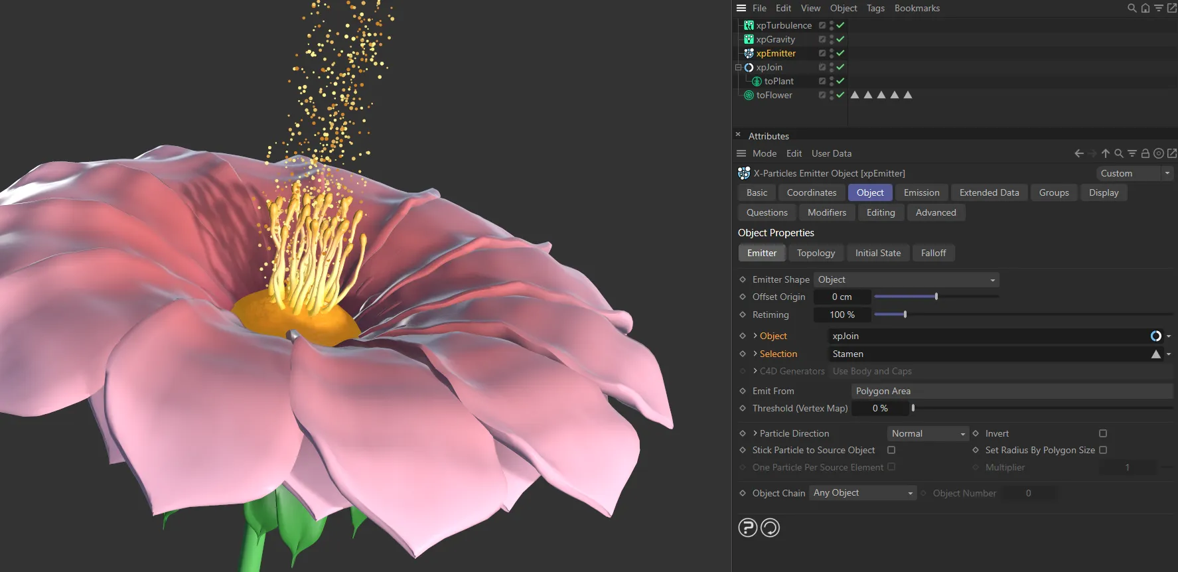The width and height of the screenshot is (1178, 572).
Task: Open the Object Manager hamburger menu
Action: click(741, 8)
